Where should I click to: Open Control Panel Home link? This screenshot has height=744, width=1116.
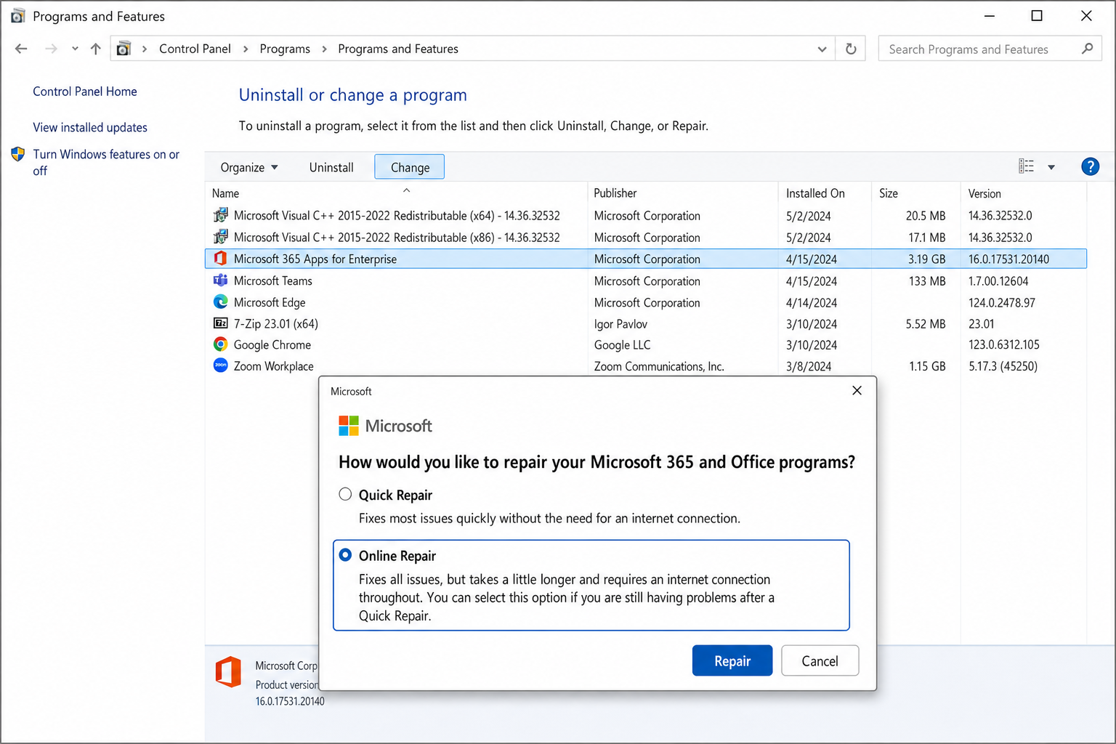[85, 92]
